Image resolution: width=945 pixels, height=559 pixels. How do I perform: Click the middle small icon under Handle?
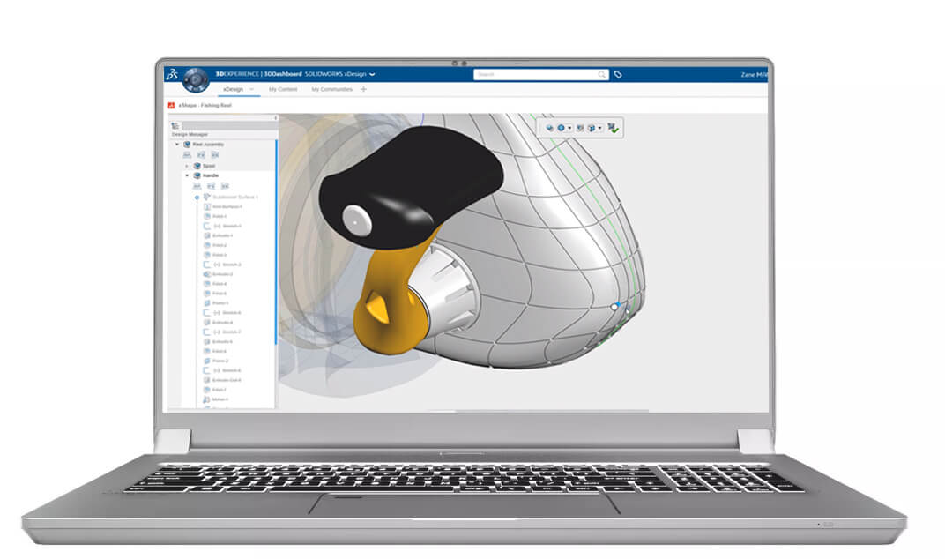[x=211, y=186]
